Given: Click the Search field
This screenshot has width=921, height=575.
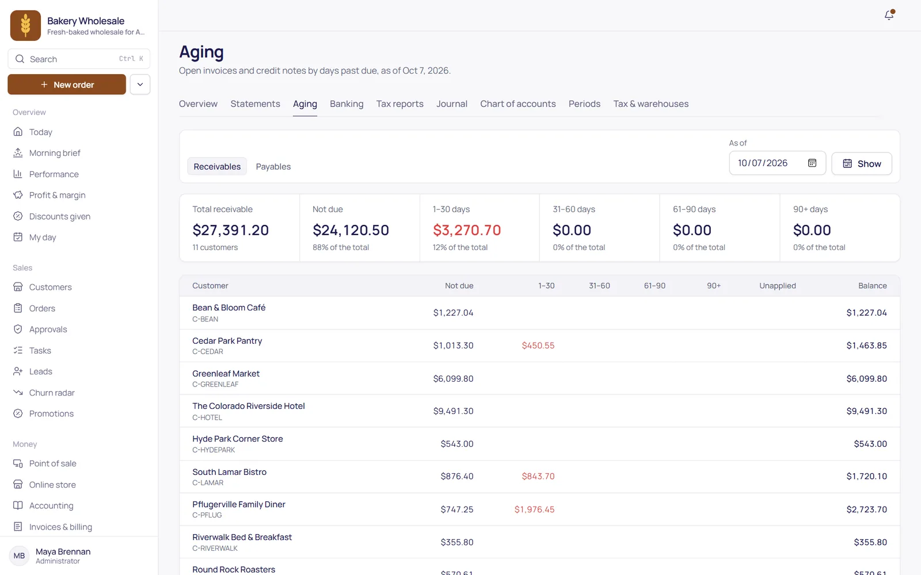Looking at the screenshot, I should coord(79,59).
